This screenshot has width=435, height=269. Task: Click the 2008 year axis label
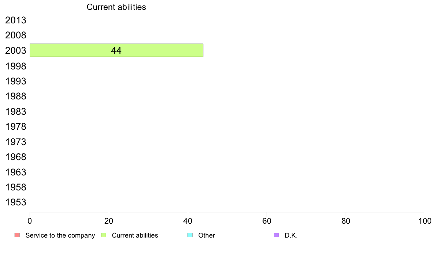16,35
